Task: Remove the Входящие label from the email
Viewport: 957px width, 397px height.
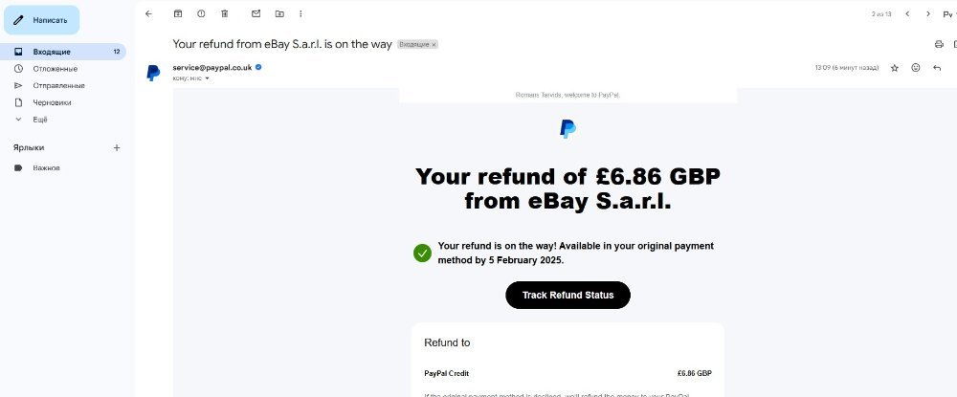Action: 434,44
